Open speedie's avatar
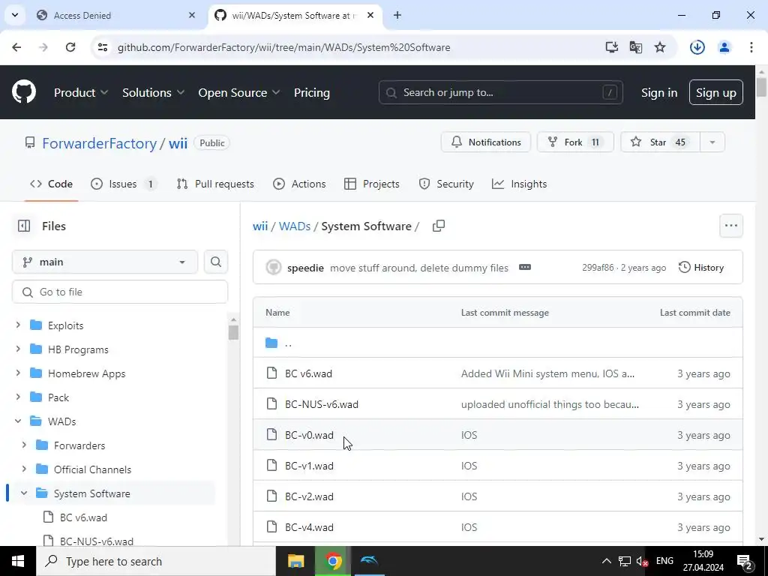The width and height of the screenshot is (768, 576). (x=273, y=268)
